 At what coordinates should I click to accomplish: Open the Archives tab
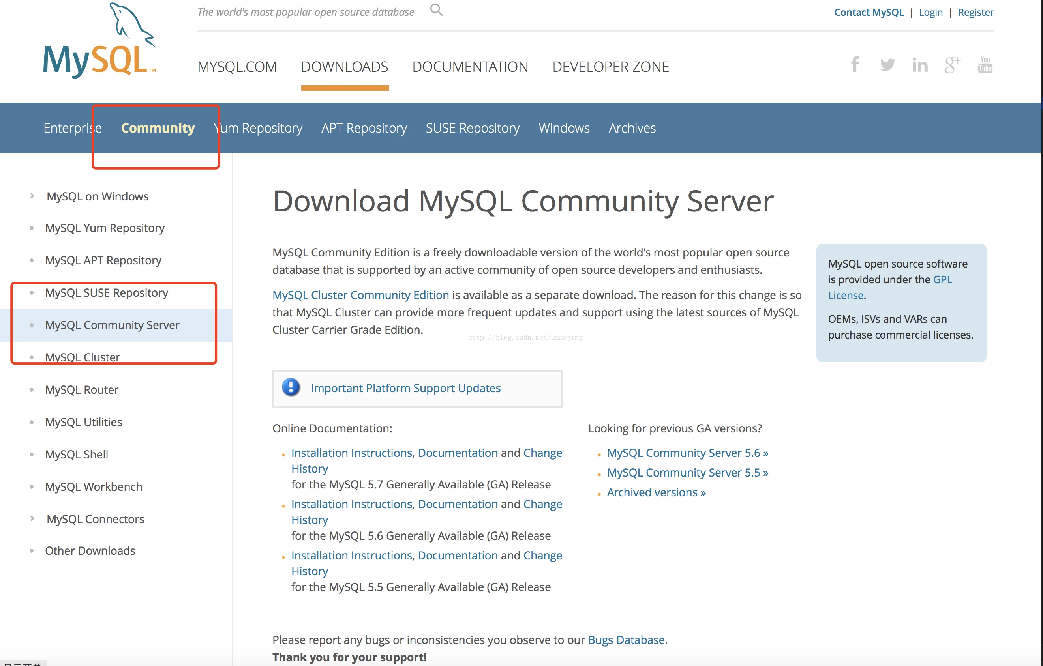pos(632,128)
